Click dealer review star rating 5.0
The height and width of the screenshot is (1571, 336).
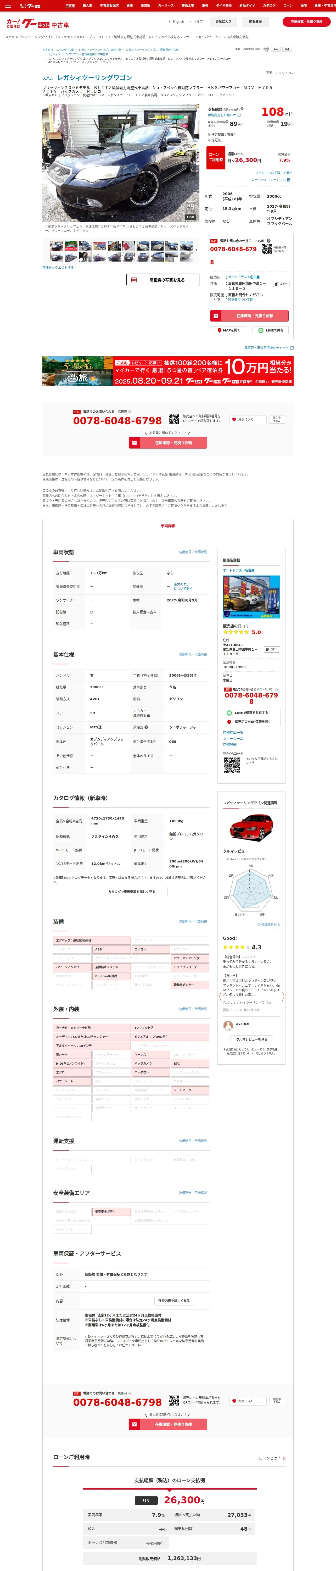[x=242, y=632]
